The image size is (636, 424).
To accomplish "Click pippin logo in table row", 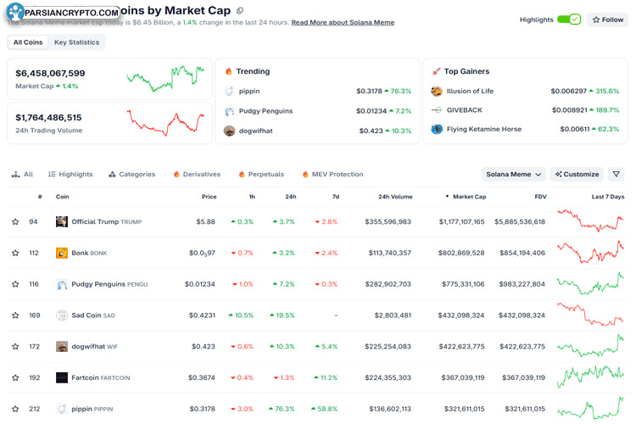I will [x=62, y=409].
